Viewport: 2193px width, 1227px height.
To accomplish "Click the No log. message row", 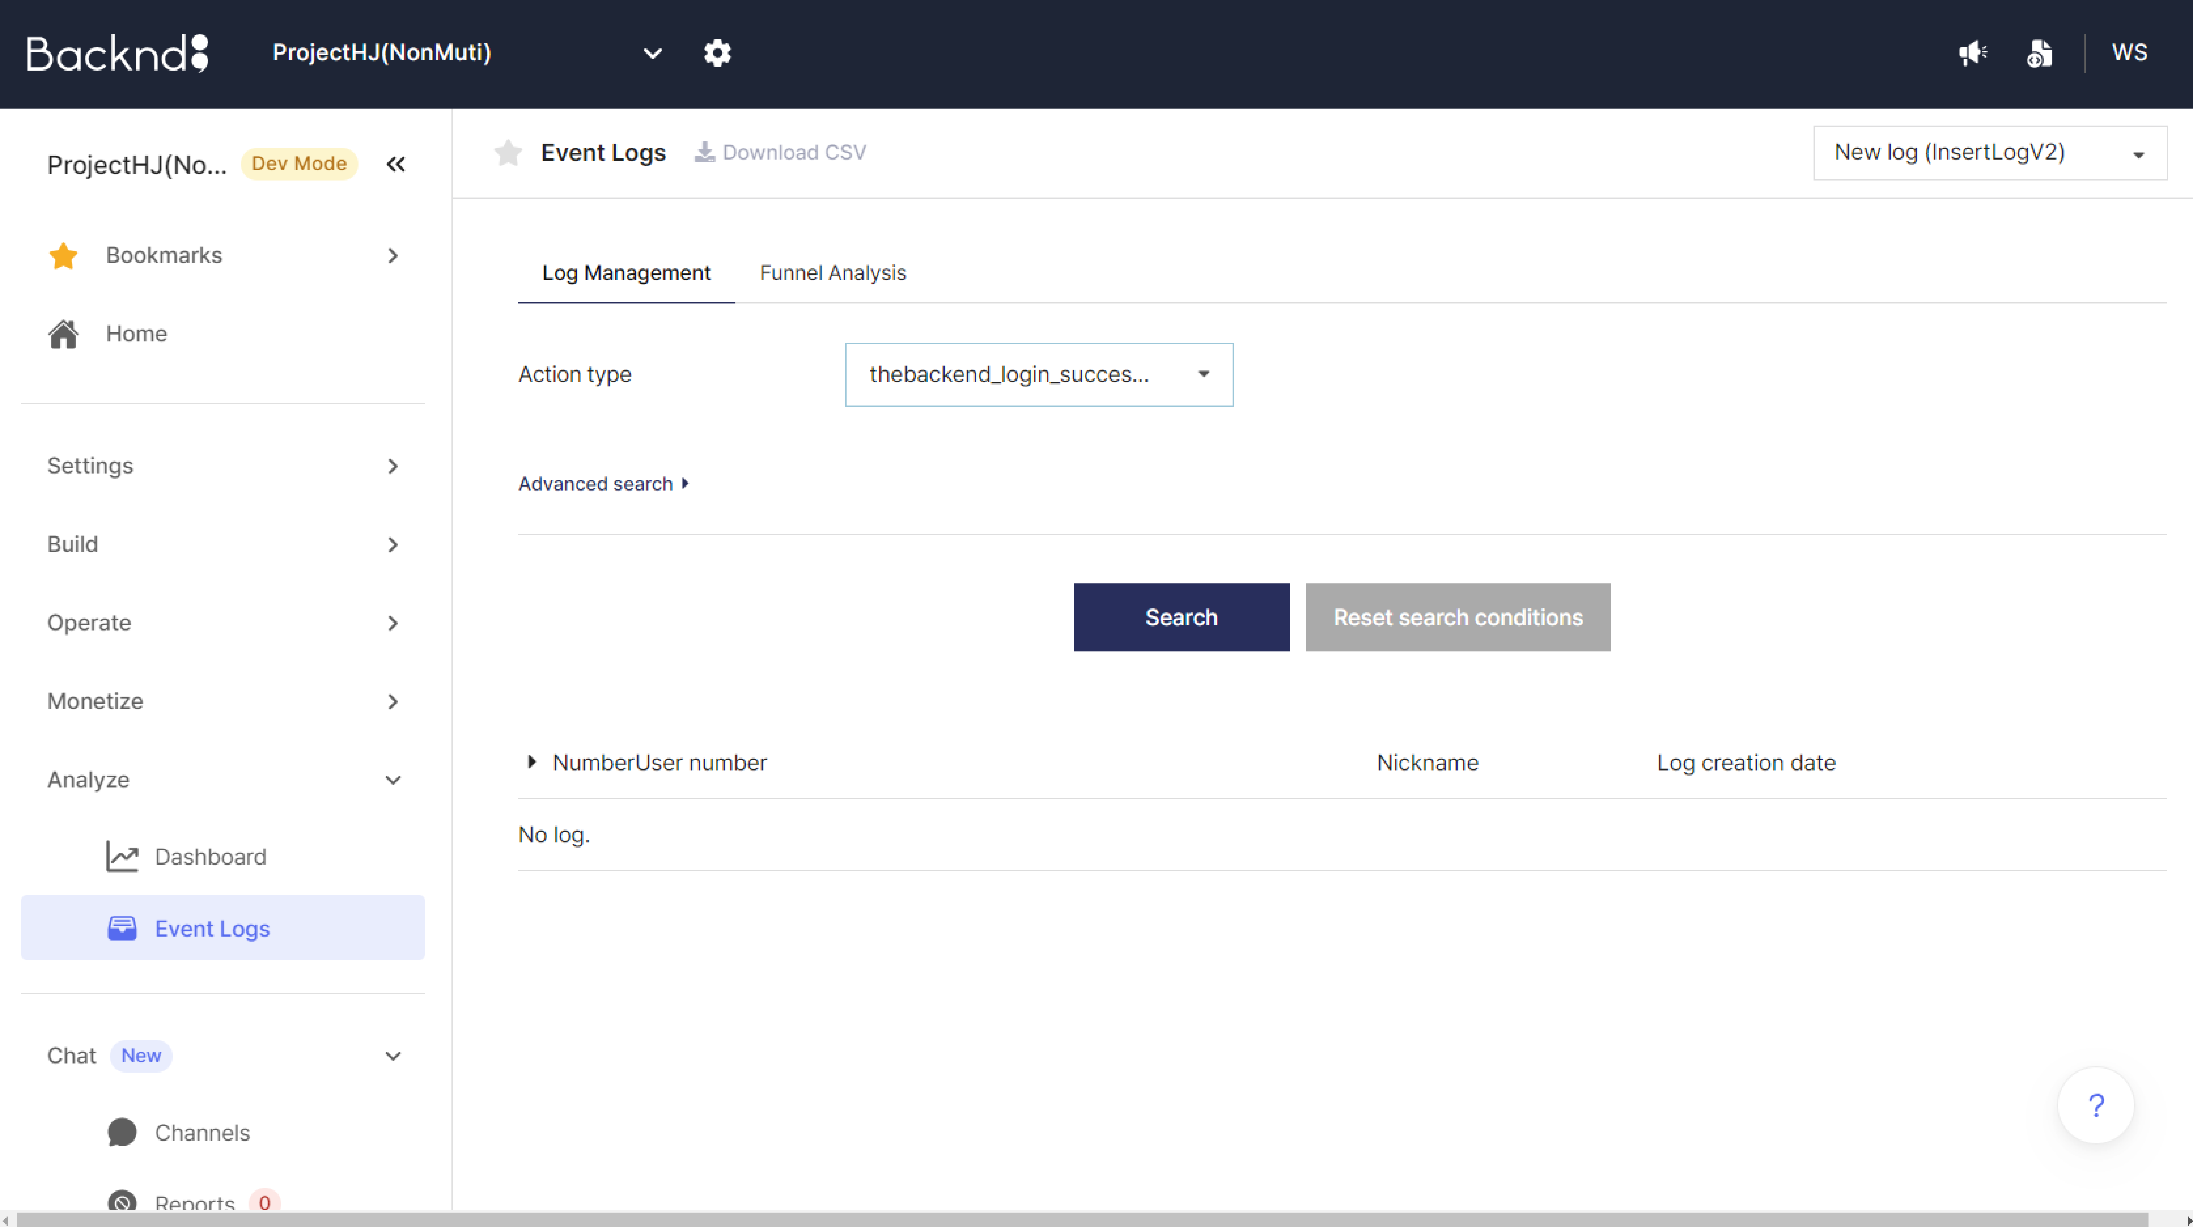I will pos(1342,835).
